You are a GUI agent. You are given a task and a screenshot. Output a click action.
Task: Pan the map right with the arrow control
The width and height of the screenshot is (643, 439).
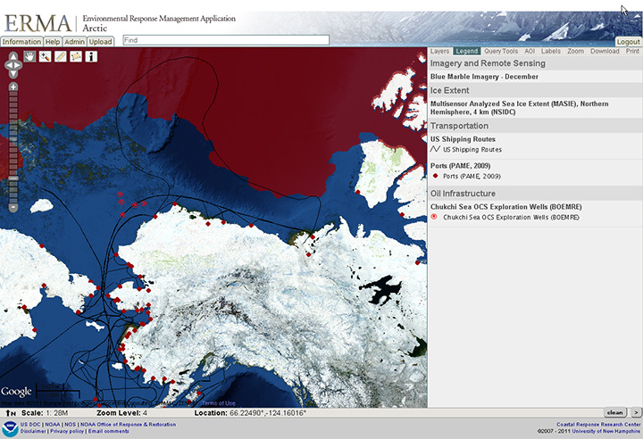point(19,65)
